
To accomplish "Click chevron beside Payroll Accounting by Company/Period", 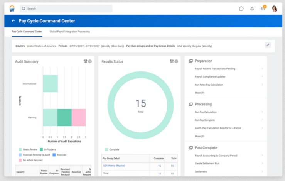I will point(262,156).
